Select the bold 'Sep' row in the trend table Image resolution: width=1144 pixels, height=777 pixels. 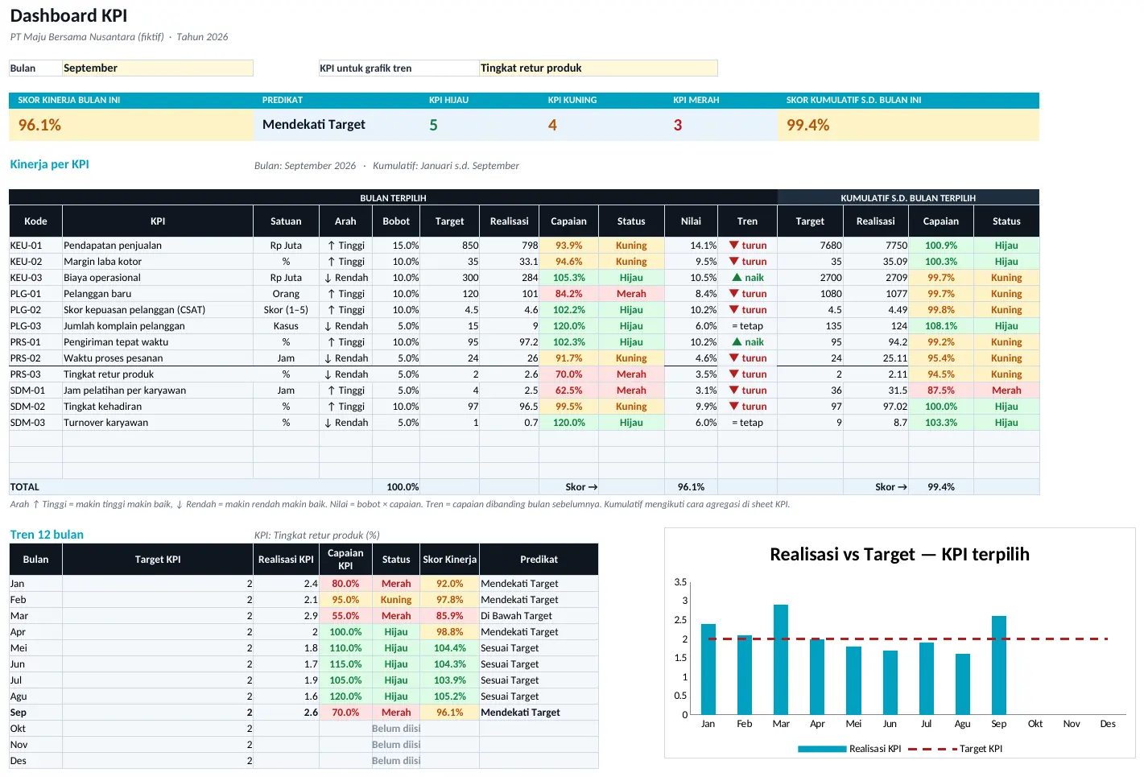click(304, 713)
